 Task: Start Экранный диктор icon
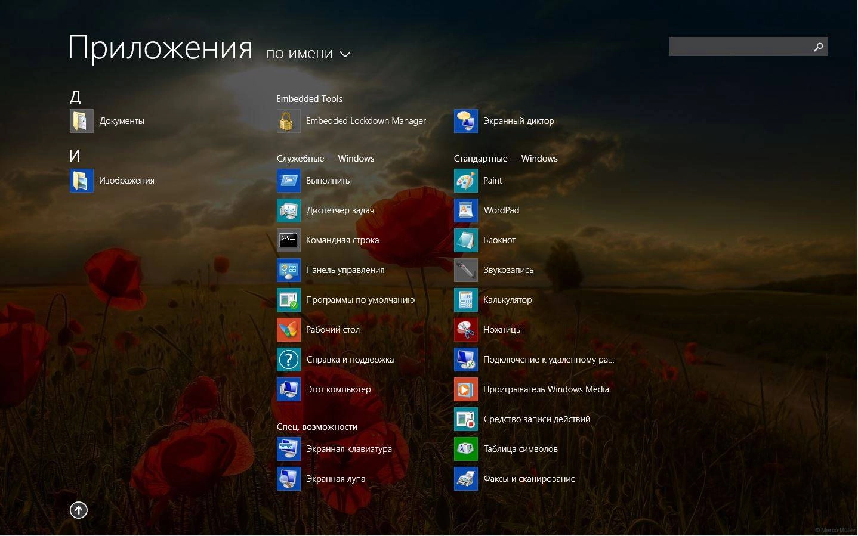pyautogui.click(x=466, y=121)
